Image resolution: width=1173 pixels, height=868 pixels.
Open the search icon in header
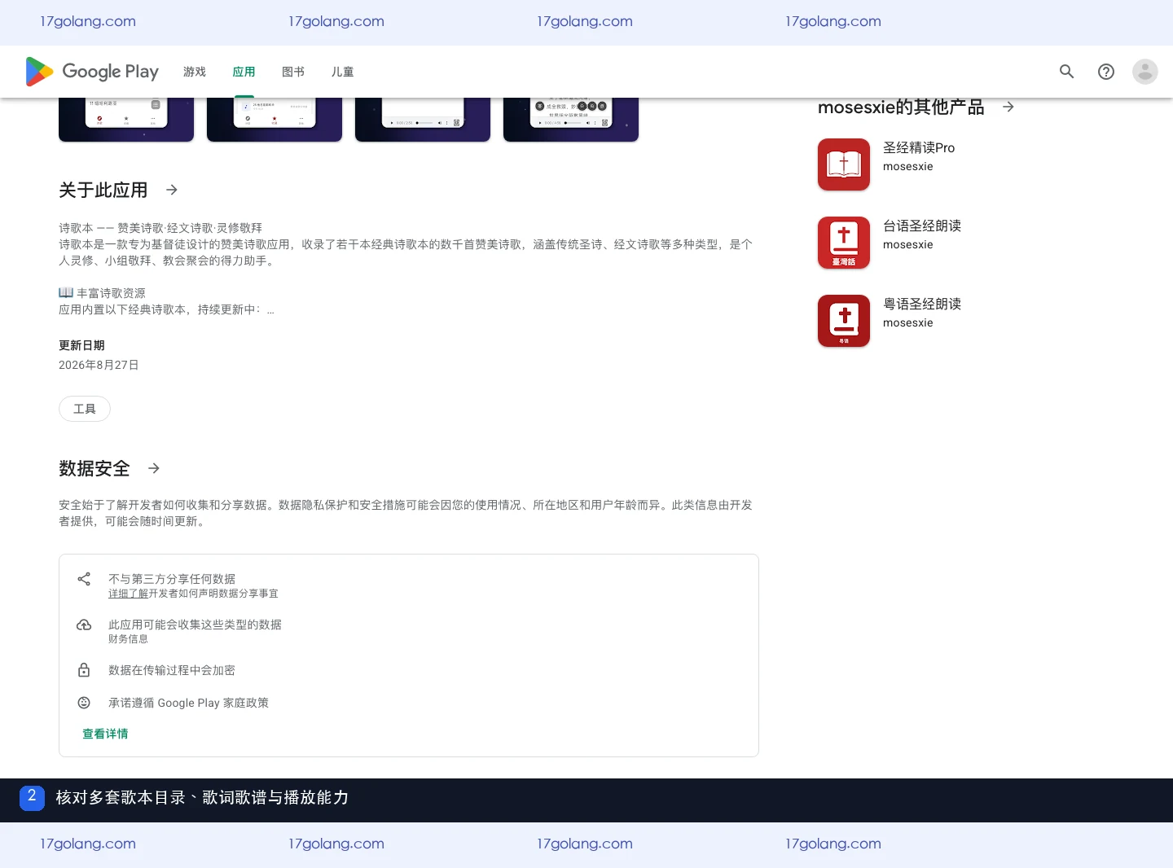tap(1067, 72)
